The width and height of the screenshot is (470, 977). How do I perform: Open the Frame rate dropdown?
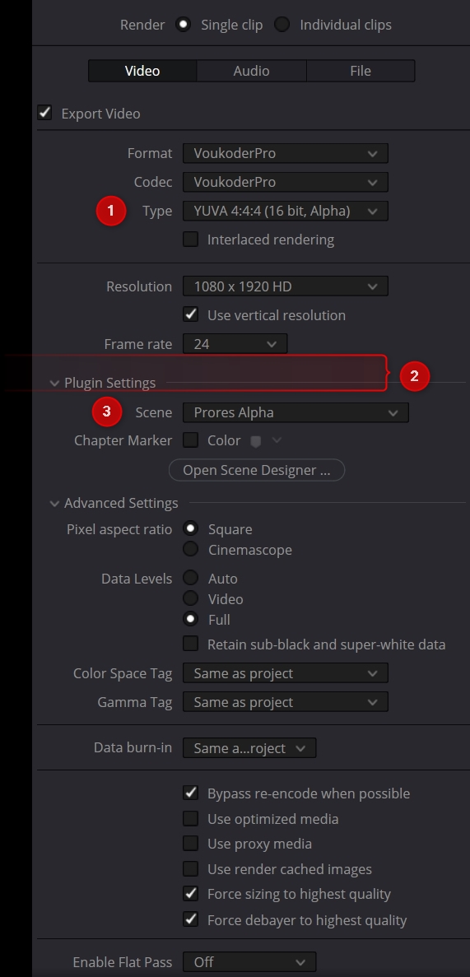click(x=235, y=344)
